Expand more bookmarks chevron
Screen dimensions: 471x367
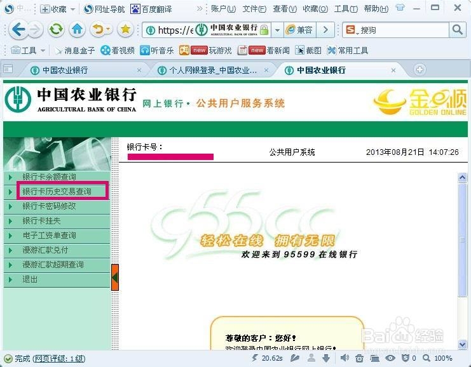(200, 9)
